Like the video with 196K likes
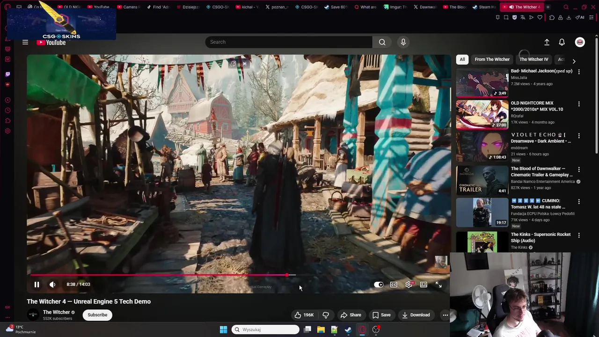 304,315
